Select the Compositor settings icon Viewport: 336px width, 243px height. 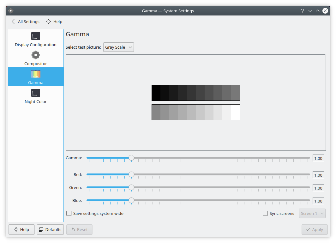tap(35, 55)
